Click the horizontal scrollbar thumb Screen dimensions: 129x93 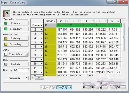tap(39, 78)
